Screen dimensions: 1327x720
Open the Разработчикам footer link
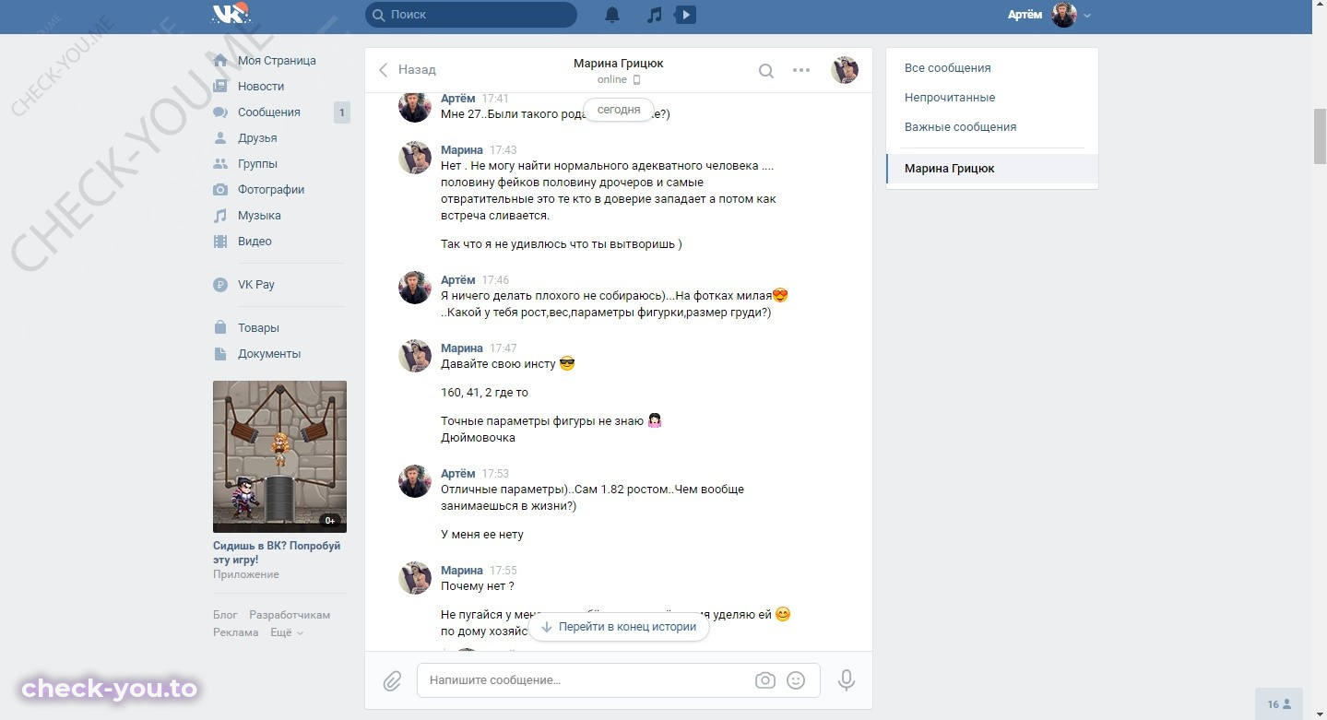click(290, 615)
